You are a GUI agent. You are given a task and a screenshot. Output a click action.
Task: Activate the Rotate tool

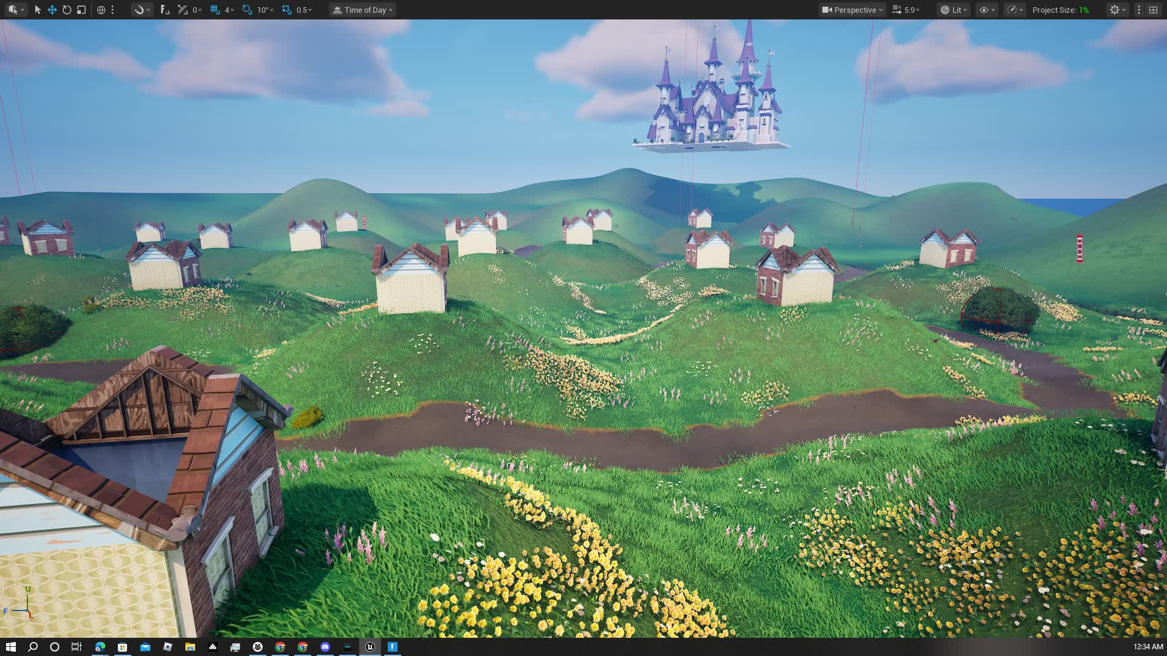click(x=67, y=10)
